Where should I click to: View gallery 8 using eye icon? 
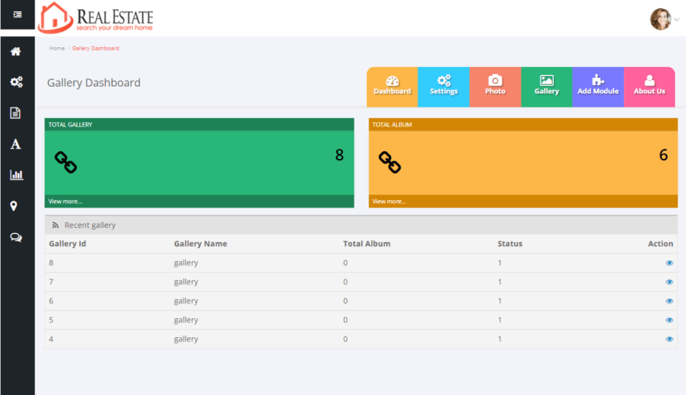(x=669, y=263)
